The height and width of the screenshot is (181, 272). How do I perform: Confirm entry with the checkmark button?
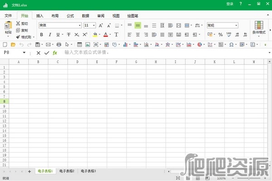click(47, 53)
